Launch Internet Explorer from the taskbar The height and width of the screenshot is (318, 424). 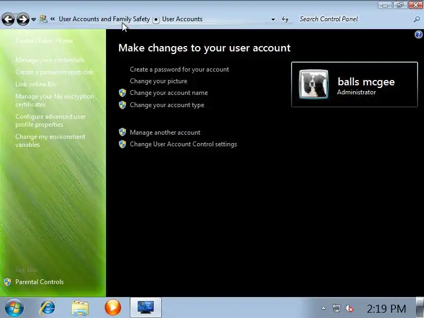point(47,308)
